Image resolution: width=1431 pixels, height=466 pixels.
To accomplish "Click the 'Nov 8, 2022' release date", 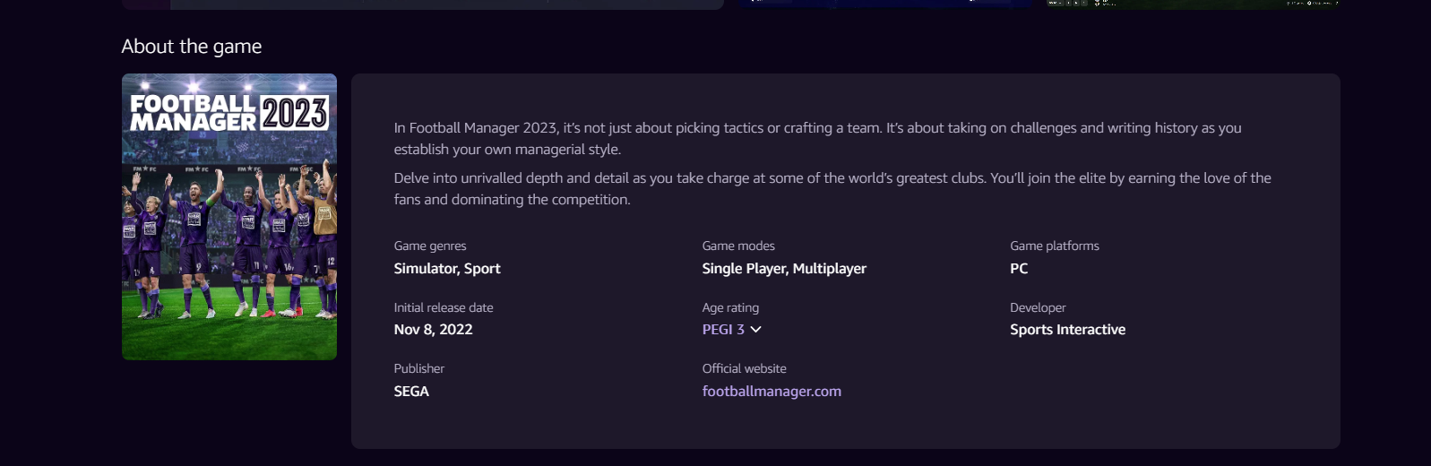I will [433, 330].
